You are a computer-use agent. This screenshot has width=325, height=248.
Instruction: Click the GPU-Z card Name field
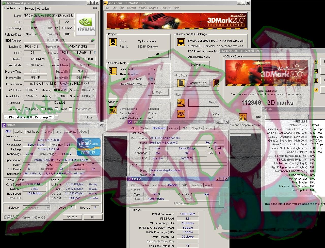pos(49,15)
